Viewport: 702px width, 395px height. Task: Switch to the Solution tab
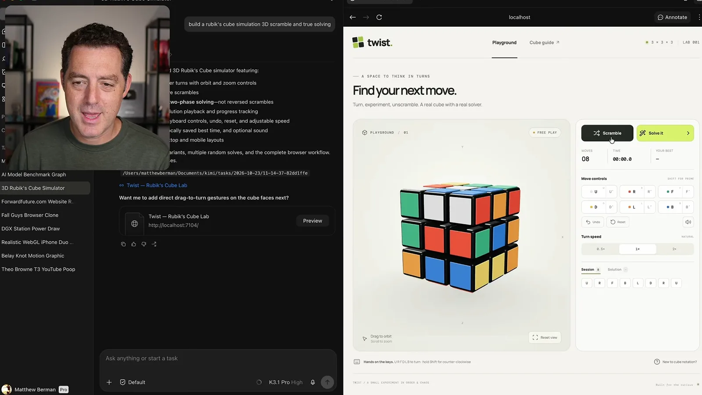tap(617, 269)
